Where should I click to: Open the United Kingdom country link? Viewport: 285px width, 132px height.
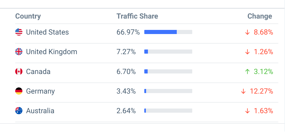click(x=52, y=52)
